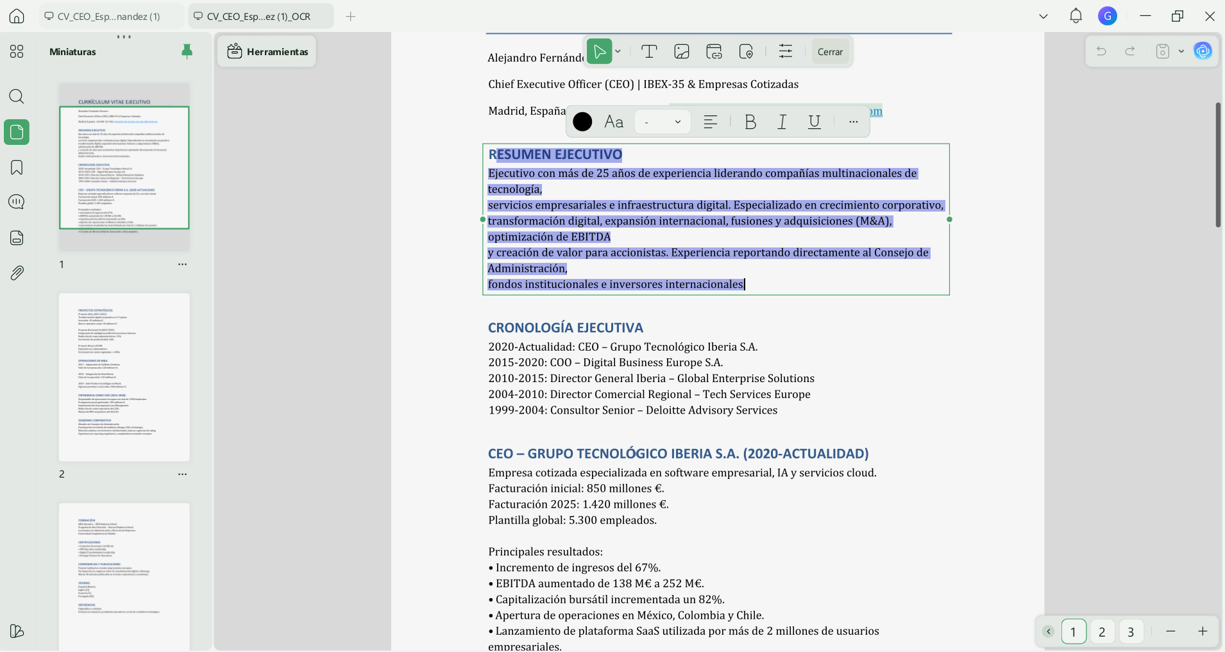Open the Miniaturas panel drag handle dots
This screenshot has width=1225, height=652.
pyautogui.click(x=124, y=37)
